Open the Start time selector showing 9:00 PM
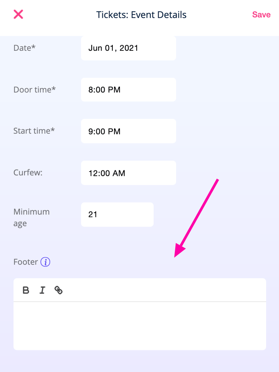 [x=128, y=131]
